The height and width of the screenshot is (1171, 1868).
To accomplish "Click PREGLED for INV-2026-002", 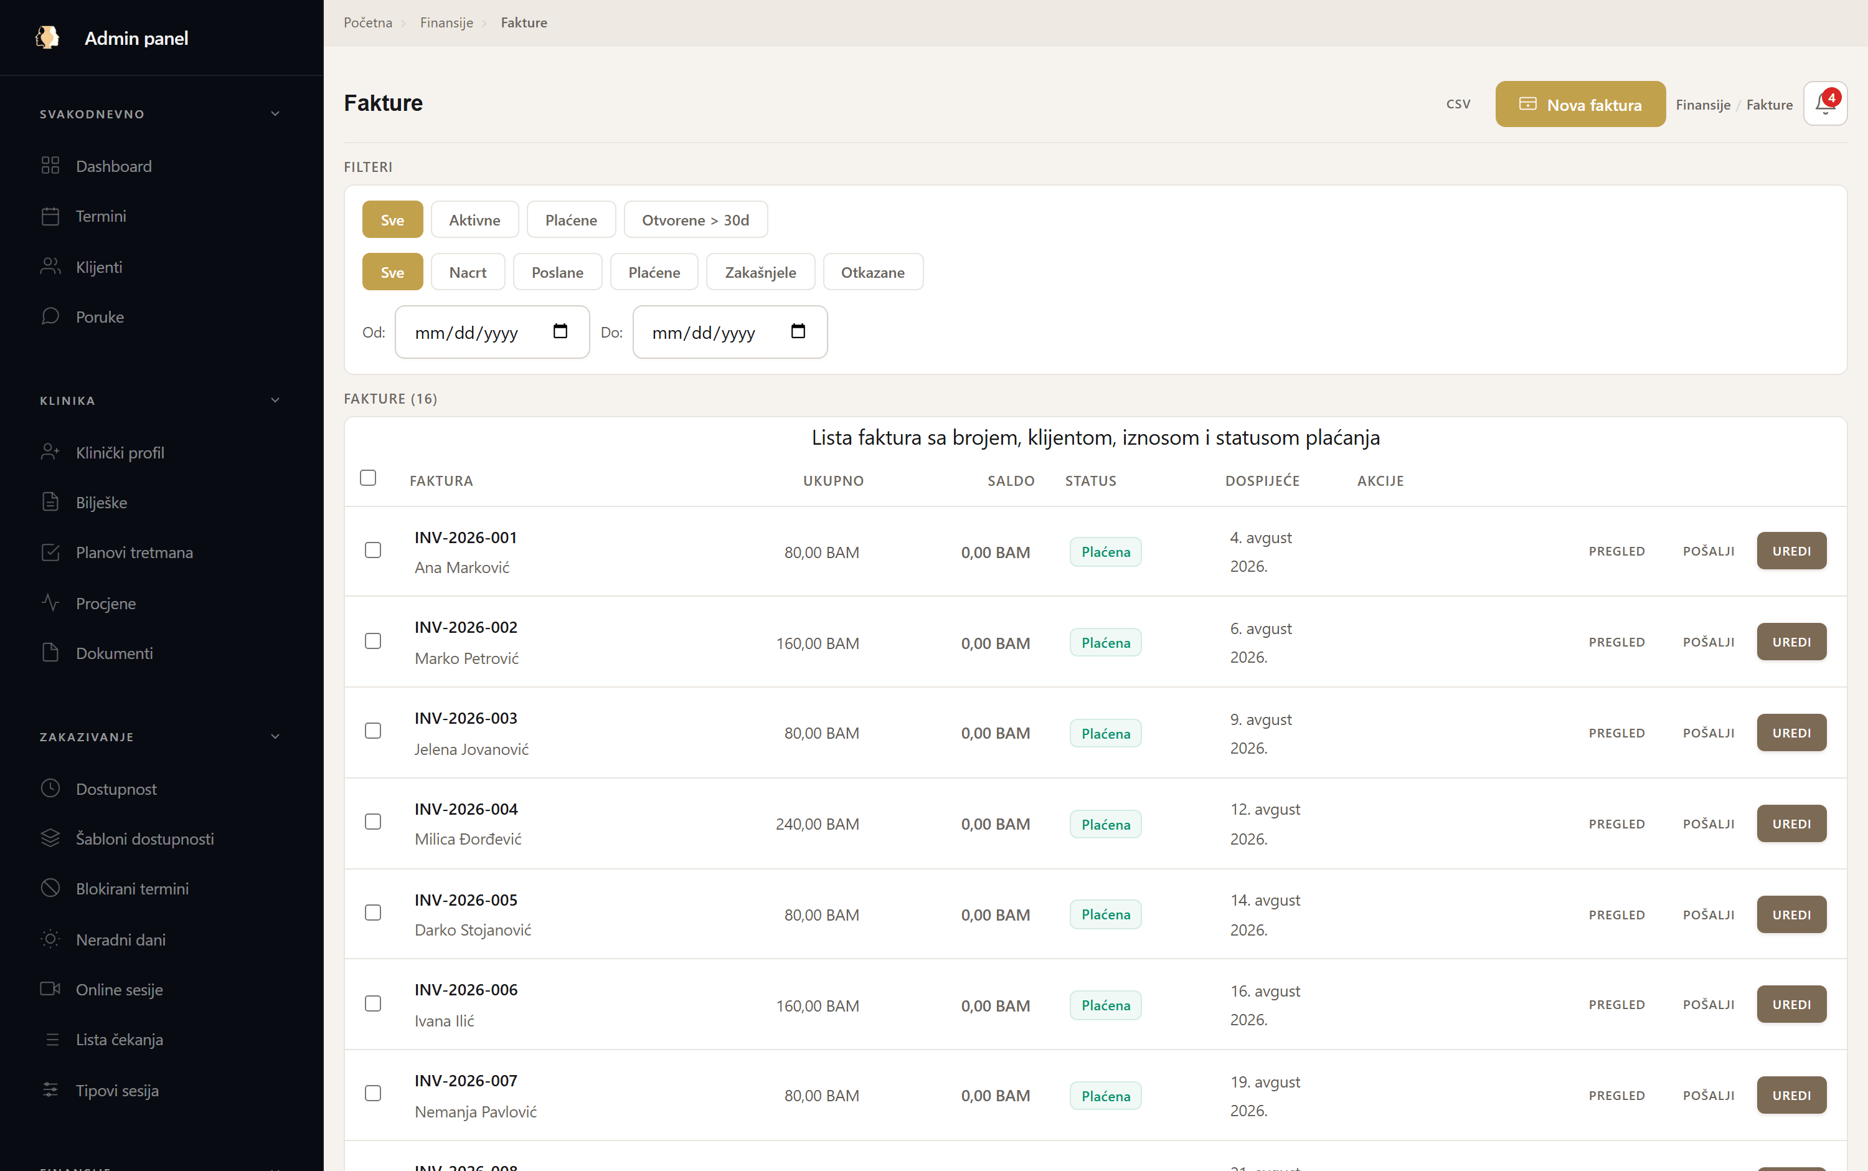I will (x=1616, y=642).
